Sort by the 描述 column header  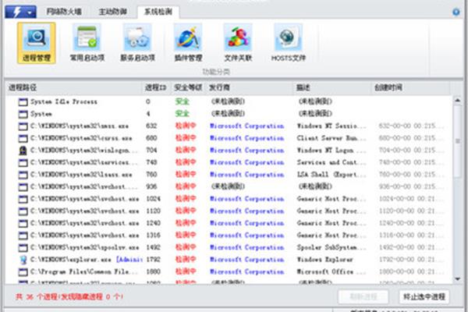[x=332, y=87]
